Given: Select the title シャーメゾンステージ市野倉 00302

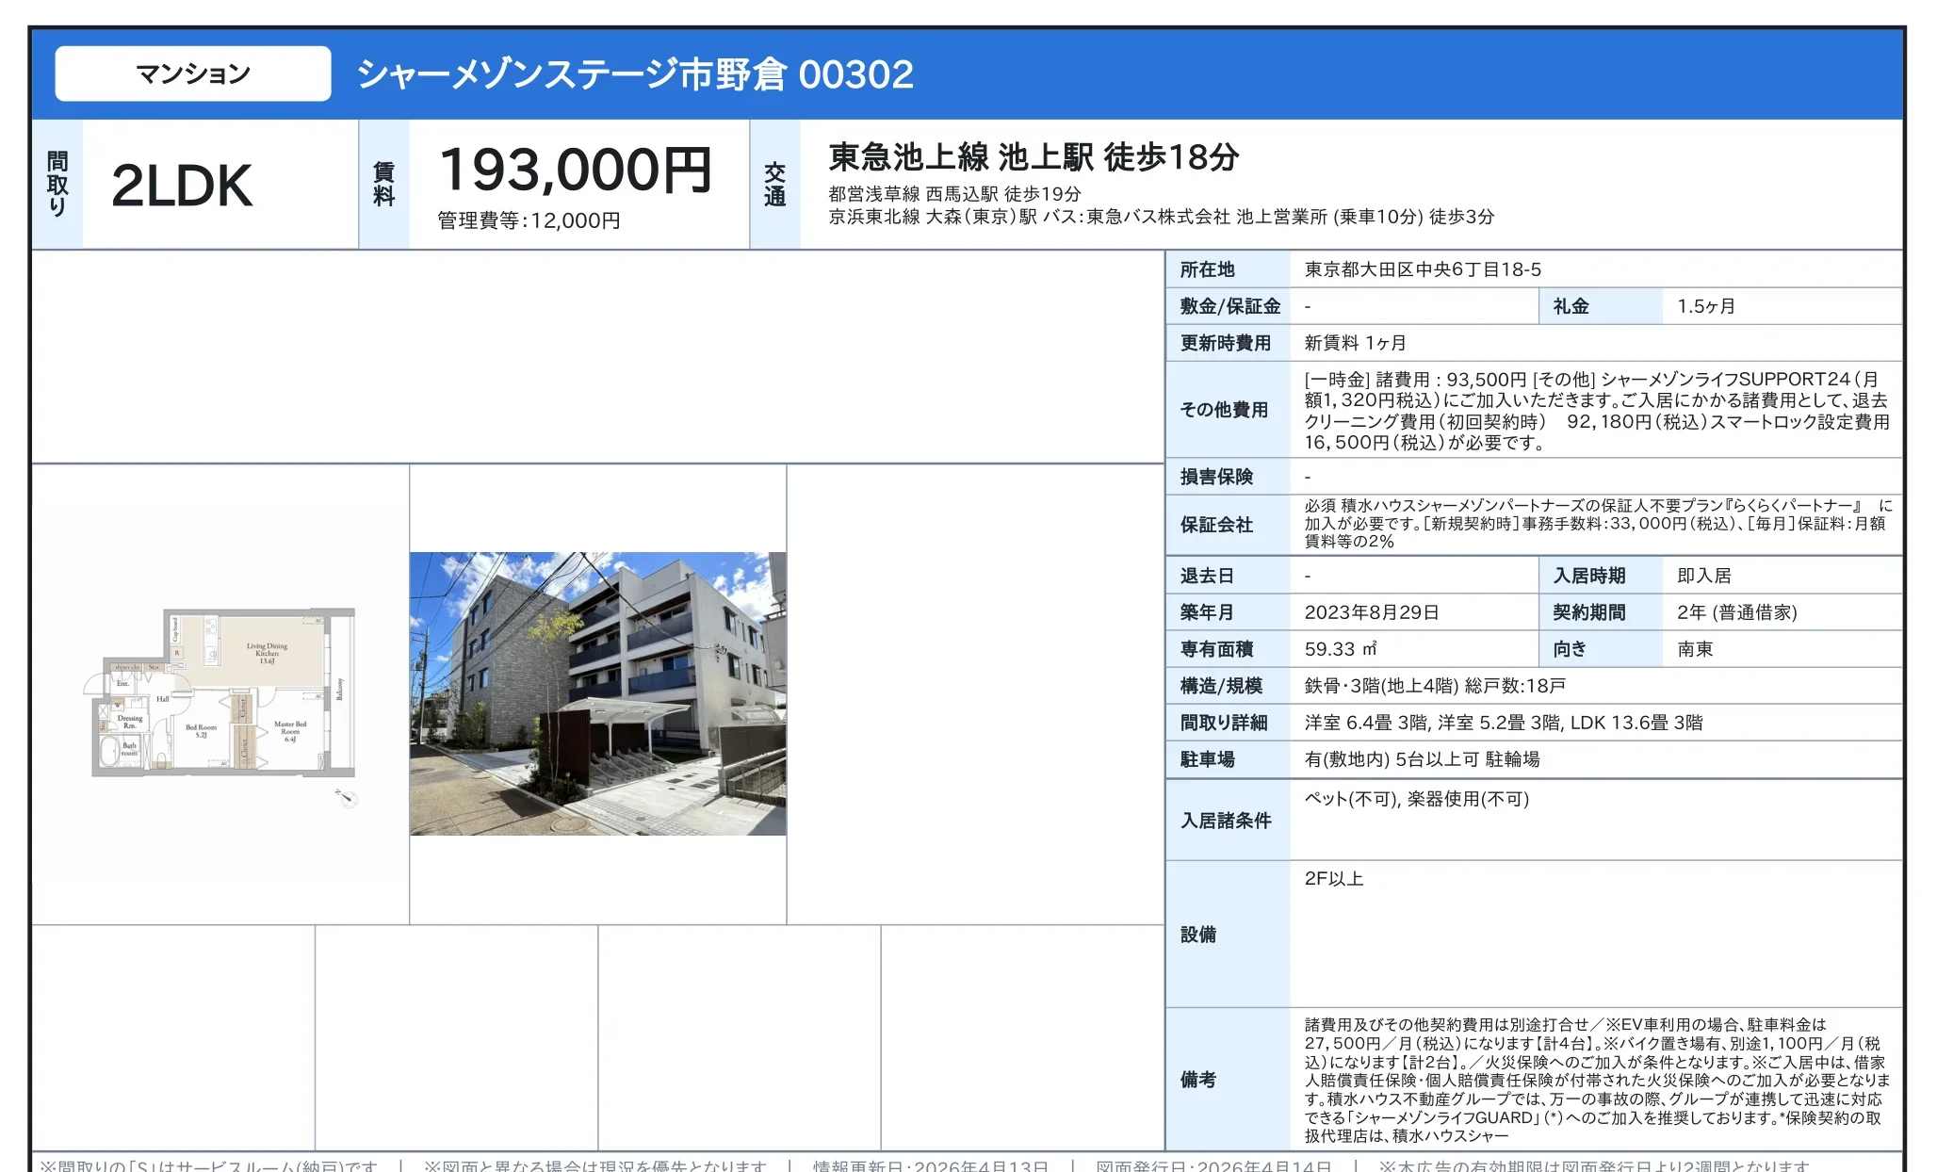Looking at the screenshot, I should 635,75.
